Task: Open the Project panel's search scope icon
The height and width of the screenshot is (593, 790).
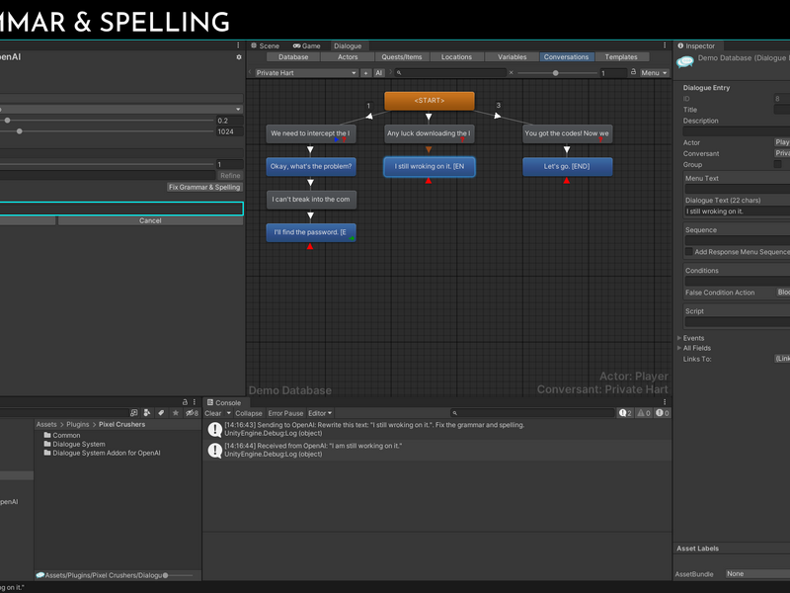Action: (134, 413)
